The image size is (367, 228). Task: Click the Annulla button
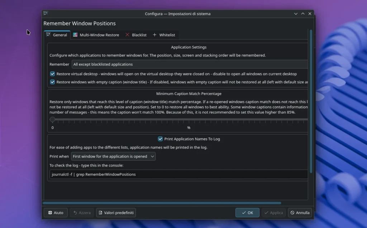click(x=300, y=212)
